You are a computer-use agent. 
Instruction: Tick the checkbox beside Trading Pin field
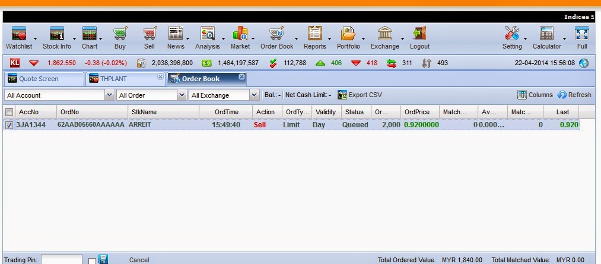[92, 261]
